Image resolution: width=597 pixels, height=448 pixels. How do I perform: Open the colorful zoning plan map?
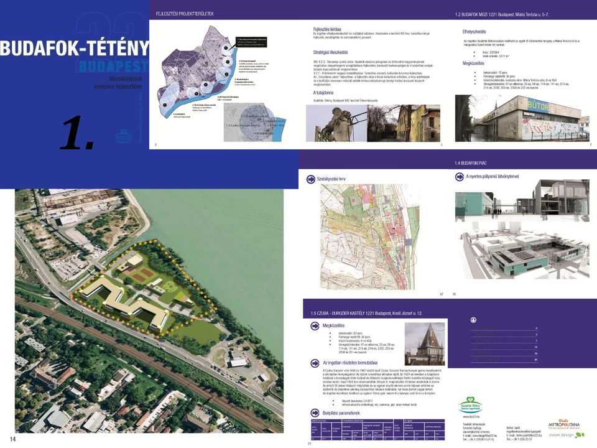pyautogui.click(x=370, y=237)
